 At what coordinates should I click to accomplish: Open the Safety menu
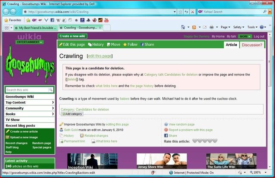[239, 27]
